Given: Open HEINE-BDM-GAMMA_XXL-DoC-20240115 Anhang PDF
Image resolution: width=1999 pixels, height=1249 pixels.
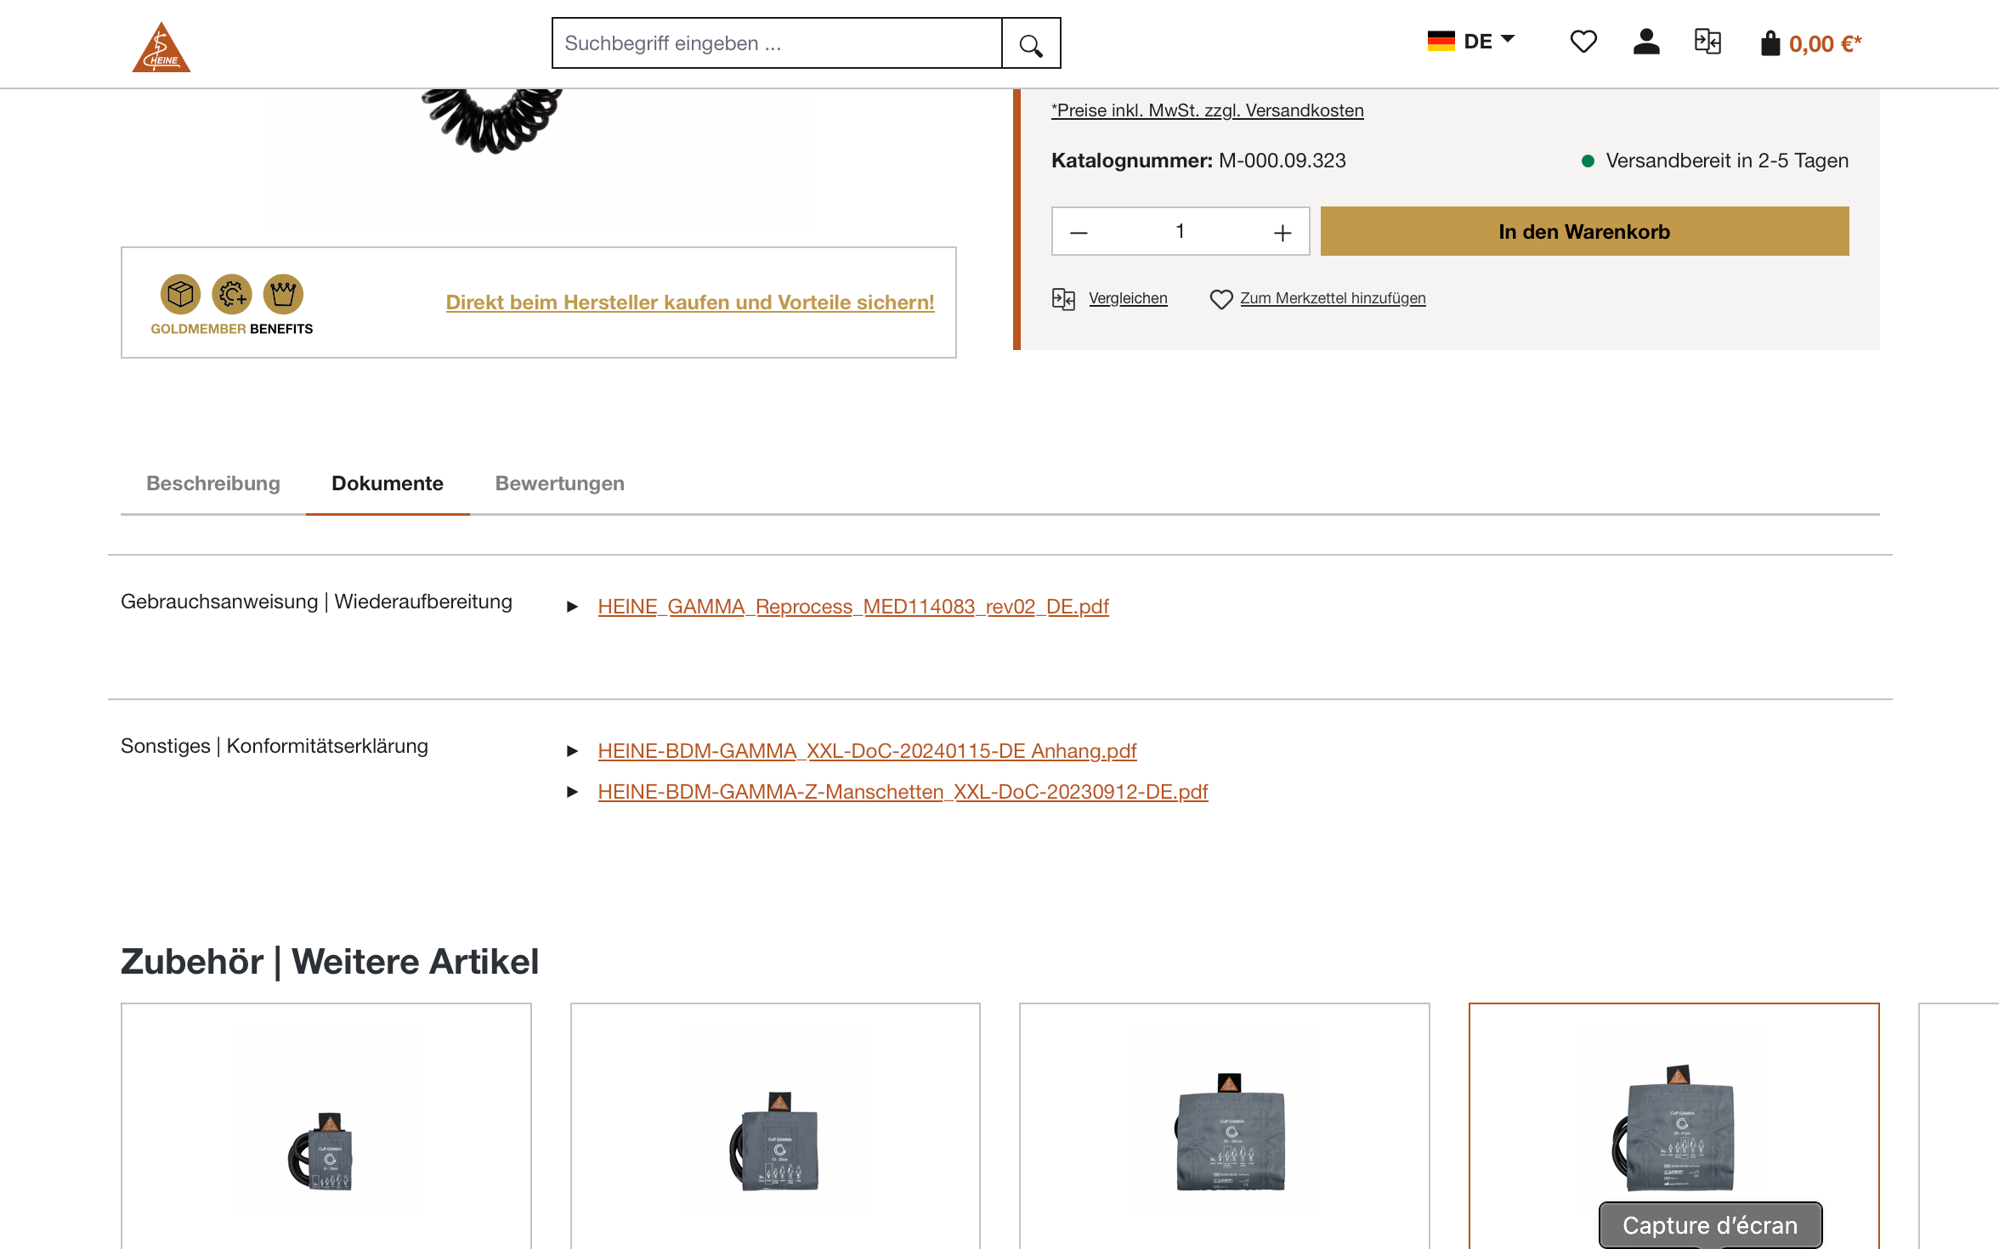Looking at the screenshot, I should click(867, 751).
